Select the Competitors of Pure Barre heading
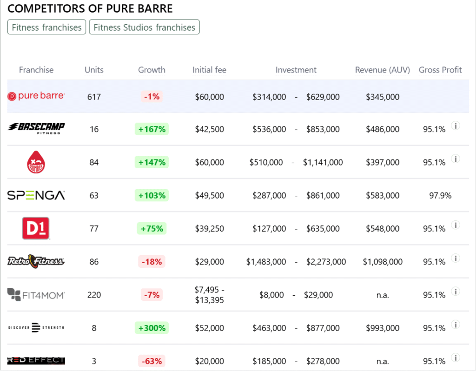 (90, 8)
